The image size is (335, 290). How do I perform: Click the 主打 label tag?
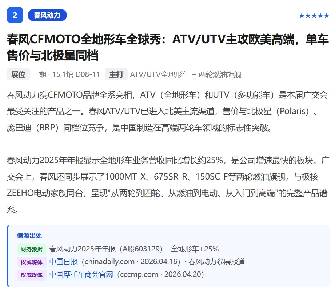pos(116,74)
